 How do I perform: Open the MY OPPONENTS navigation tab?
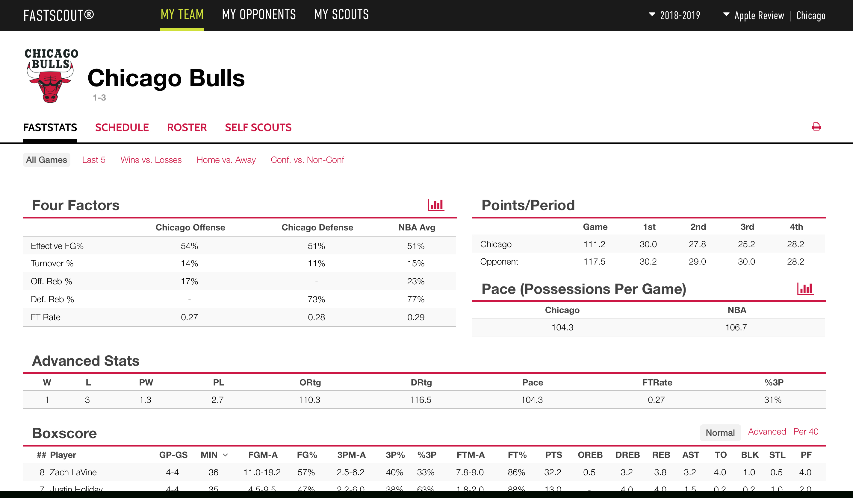(x=259, y=14)
